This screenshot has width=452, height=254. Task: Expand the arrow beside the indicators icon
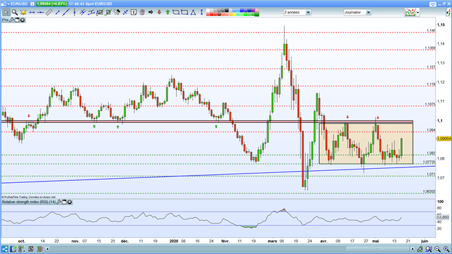coord(417,13)
